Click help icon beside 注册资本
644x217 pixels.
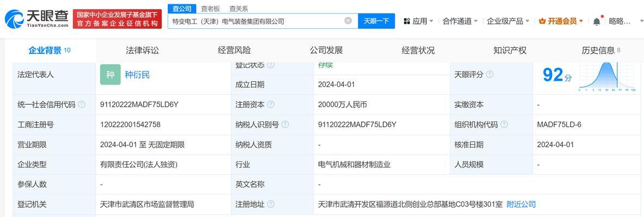[x=271, y=104]
